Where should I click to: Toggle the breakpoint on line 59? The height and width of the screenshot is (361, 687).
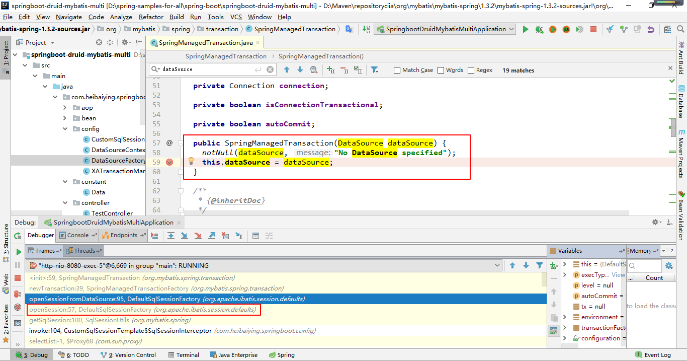point(169,162)
